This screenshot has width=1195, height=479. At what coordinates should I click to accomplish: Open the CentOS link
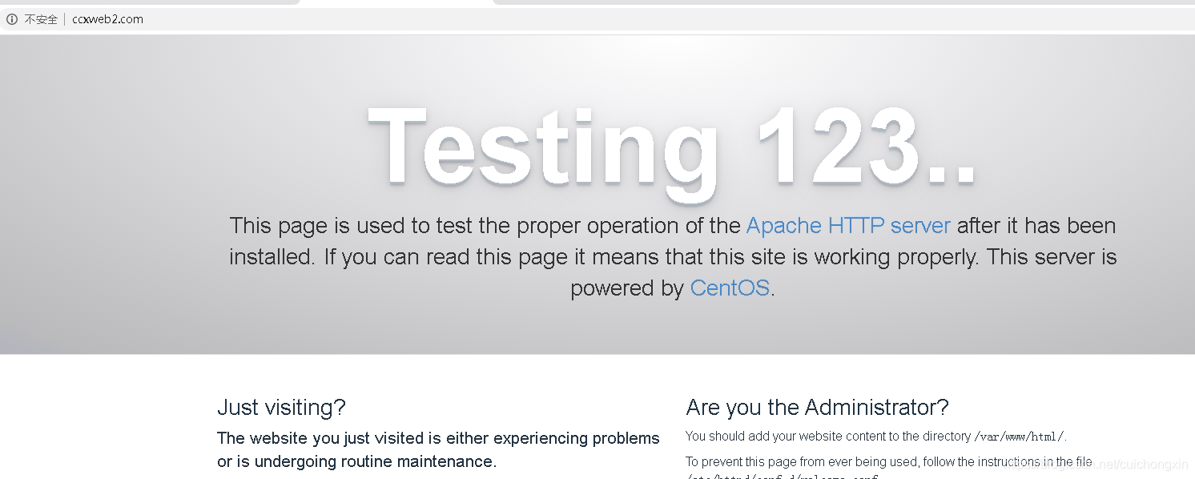730,288
